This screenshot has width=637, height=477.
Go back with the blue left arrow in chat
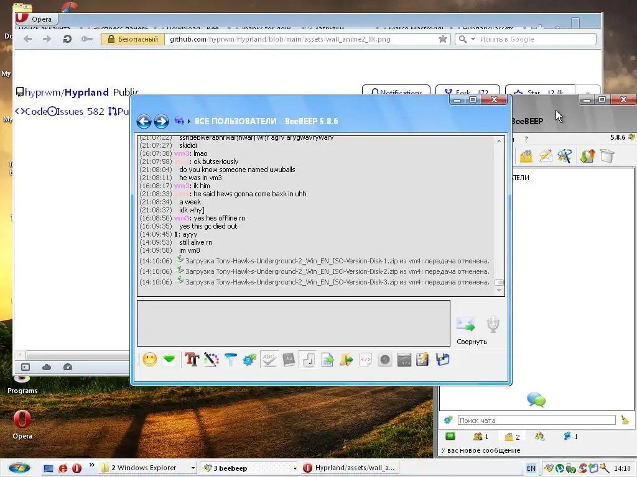144,121
